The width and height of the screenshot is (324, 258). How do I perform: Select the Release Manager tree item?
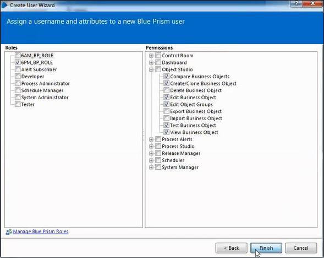pos(181,153)
